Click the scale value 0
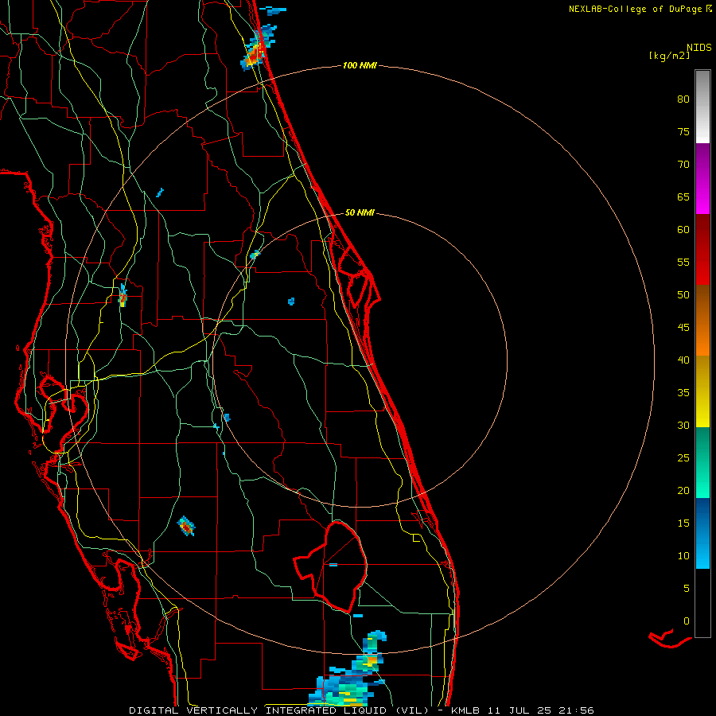The image size is (716, 716). 687,621
